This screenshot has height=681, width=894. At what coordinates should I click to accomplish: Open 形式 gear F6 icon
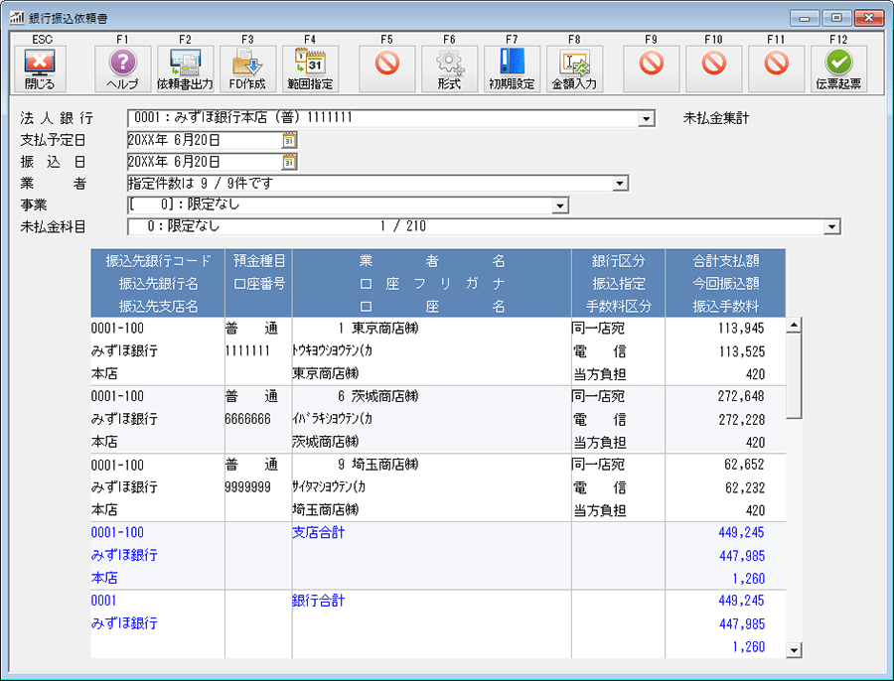(x=449, y=68)
